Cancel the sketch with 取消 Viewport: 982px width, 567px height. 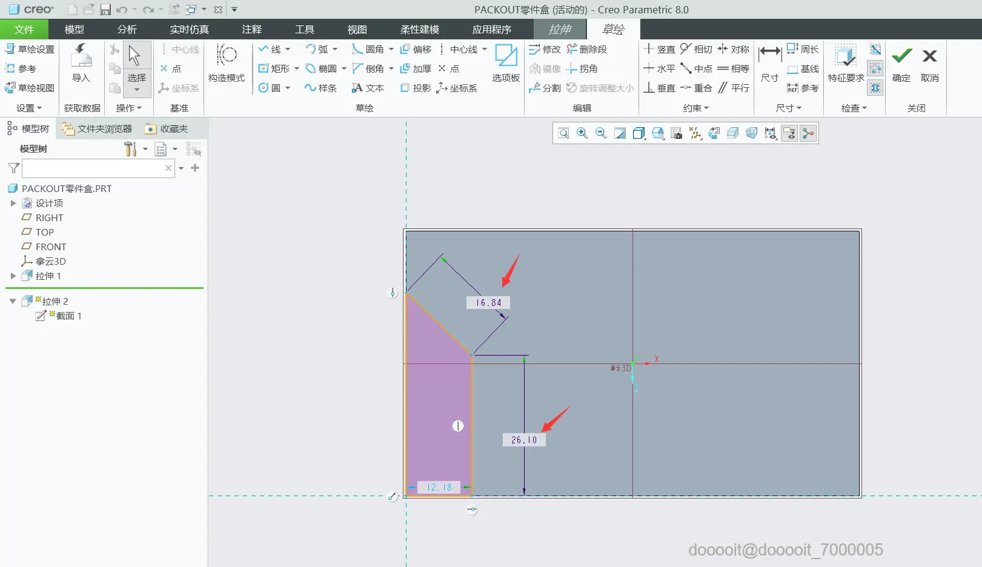[x=930, y=64]
